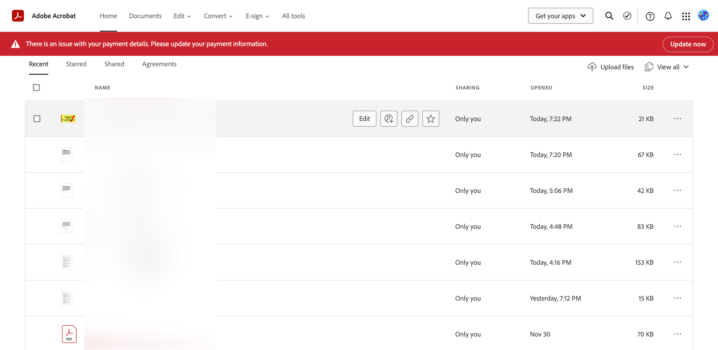Click the search magnifier icon

[x=609, y=16]
